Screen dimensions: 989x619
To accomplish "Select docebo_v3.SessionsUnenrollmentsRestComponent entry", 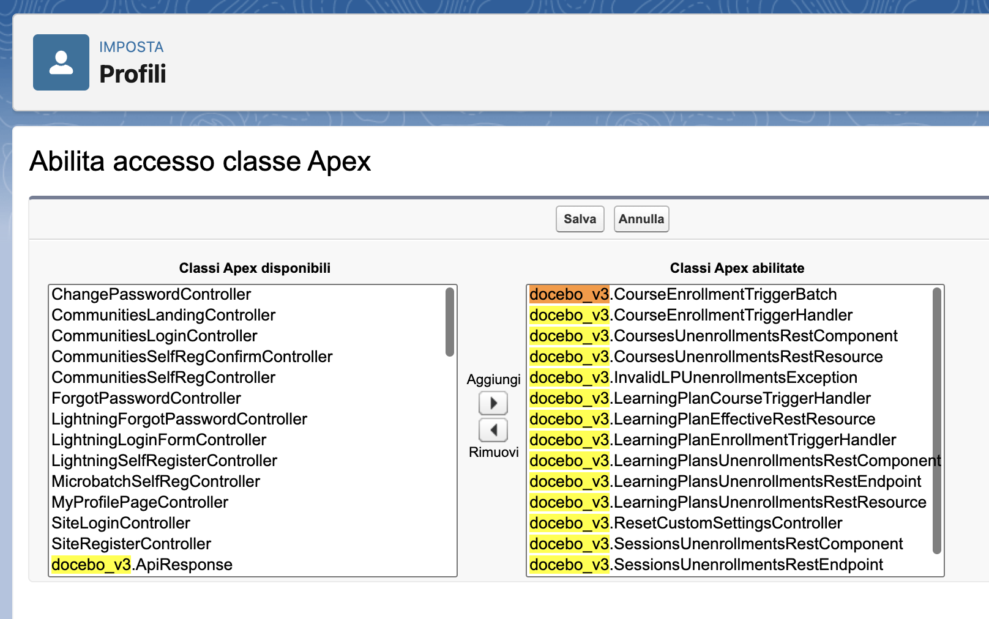I will (716, 544).
